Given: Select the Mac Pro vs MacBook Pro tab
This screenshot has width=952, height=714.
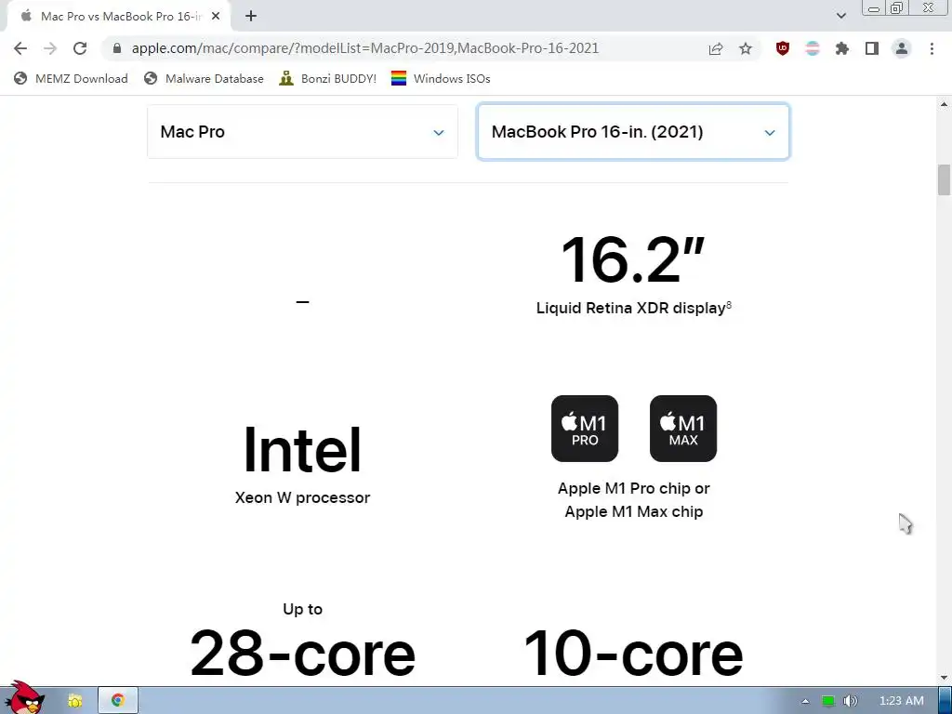Looking at the screenshot, I should (x=118, y=17).
